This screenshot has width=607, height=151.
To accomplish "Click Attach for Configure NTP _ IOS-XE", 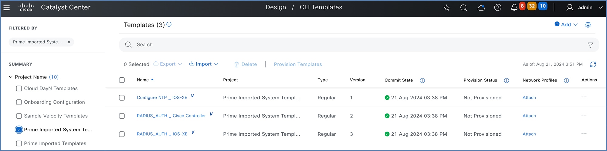I will point(529,98).
